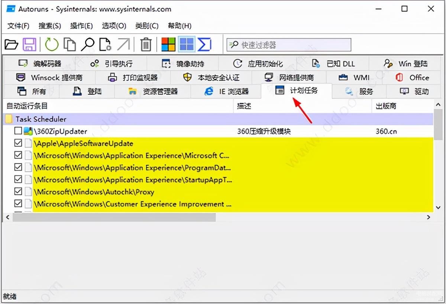Switch to the WMI tab
The width and height of the screenshot is (446, 304).
click(x=354, y=78)
